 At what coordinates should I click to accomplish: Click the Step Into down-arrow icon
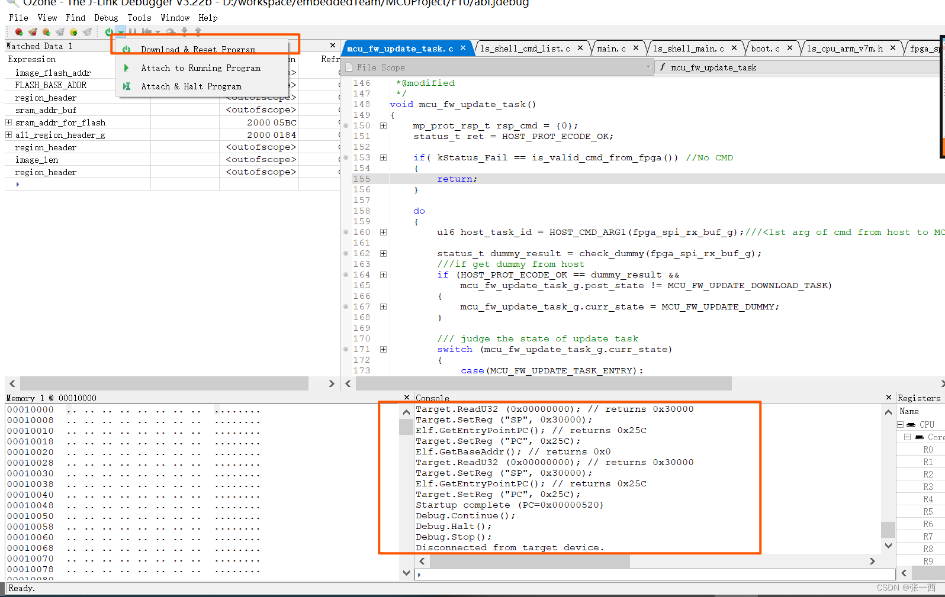pyautogui.click(x=184, y=32)
